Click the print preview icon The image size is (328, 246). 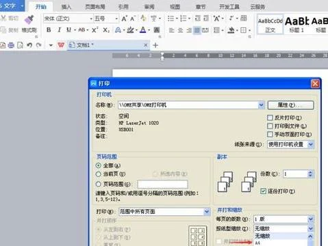tap(20, 45)
